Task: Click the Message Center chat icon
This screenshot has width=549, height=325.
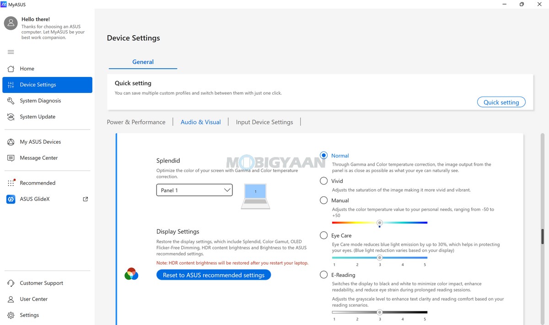Action: point(11,158)
